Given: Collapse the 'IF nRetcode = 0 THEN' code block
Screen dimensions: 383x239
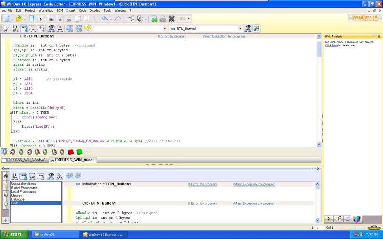Looking at the screenshot, I should [x=11, y=145].
